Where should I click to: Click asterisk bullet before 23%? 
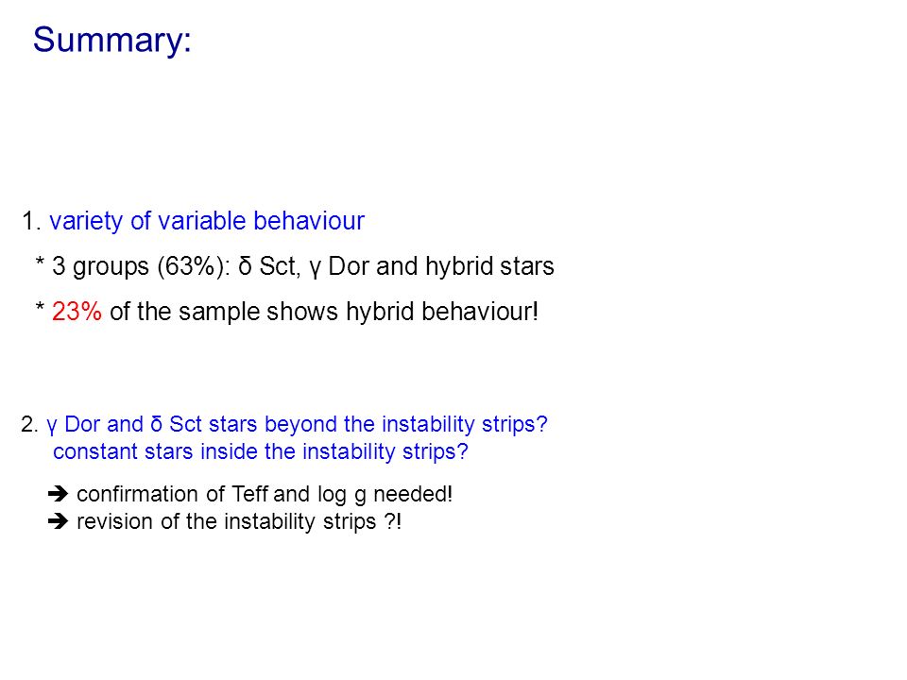pyautogui.click(x=40, y=308)
